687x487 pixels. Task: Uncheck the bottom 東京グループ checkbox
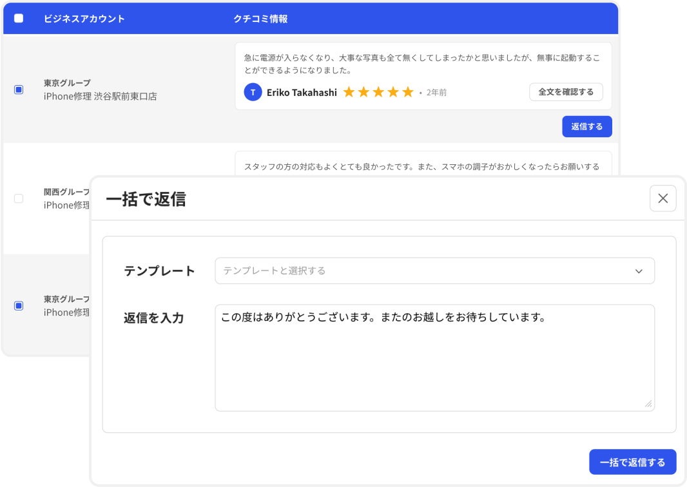17,305
